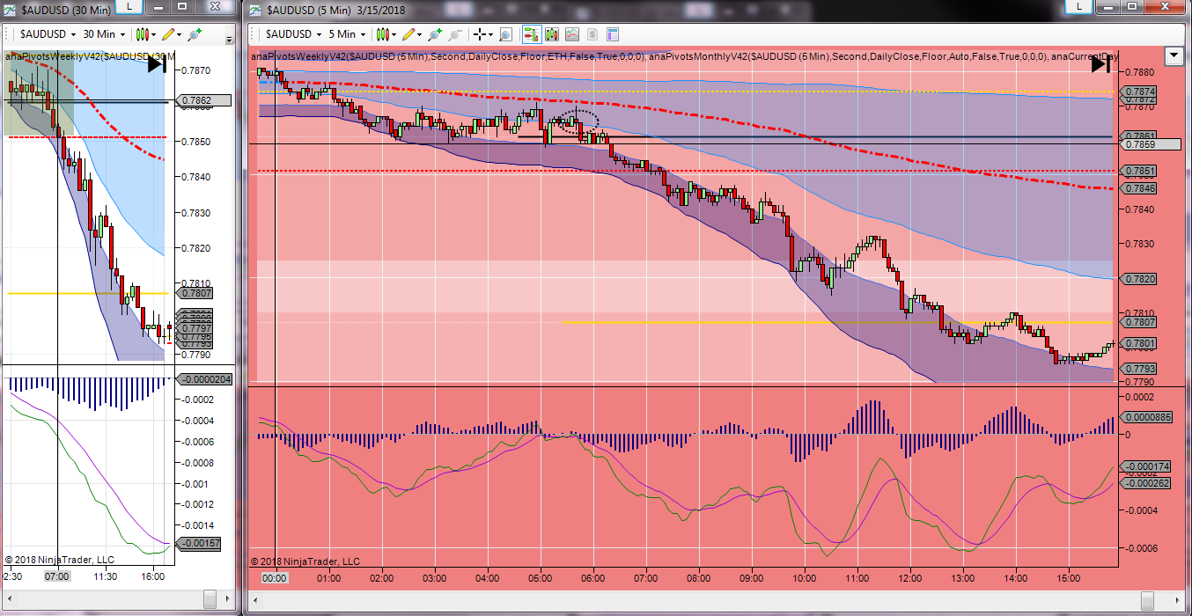The height and width of the screenshot is (616, 1192).
Task: Click right scroll arrow of 30 Min chart scrollbar
Action: point(229,598)
